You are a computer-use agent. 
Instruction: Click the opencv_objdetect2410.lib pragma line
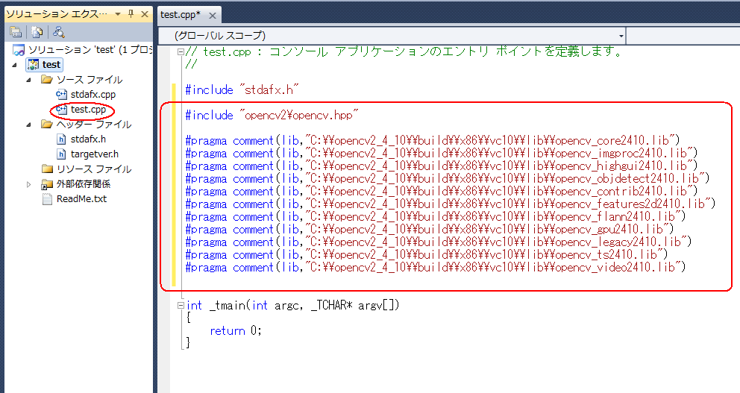pos(448,179)
